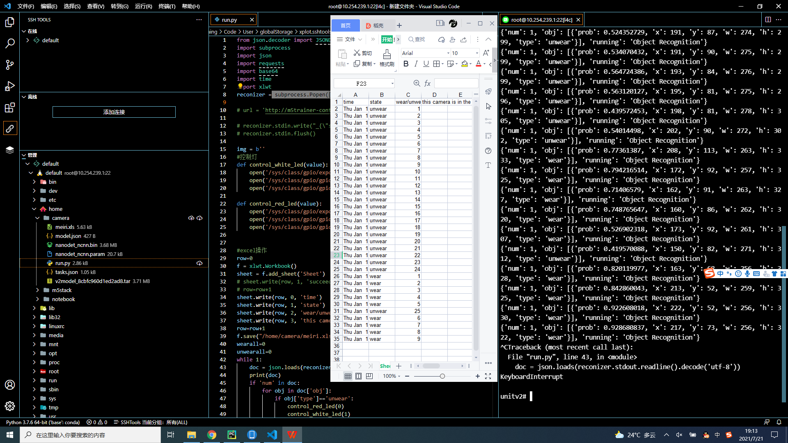Click 开始 toolbar button in spreadsheet
The width and height of the screenshot is (788, 443).
387,39
